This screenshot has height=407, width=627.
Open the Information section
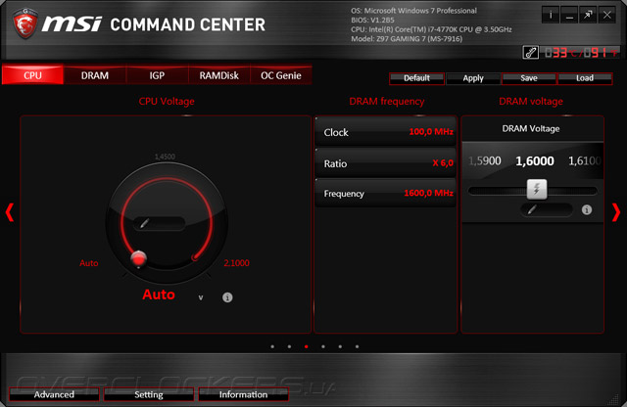pyautogui.click(x=243, y=394)
